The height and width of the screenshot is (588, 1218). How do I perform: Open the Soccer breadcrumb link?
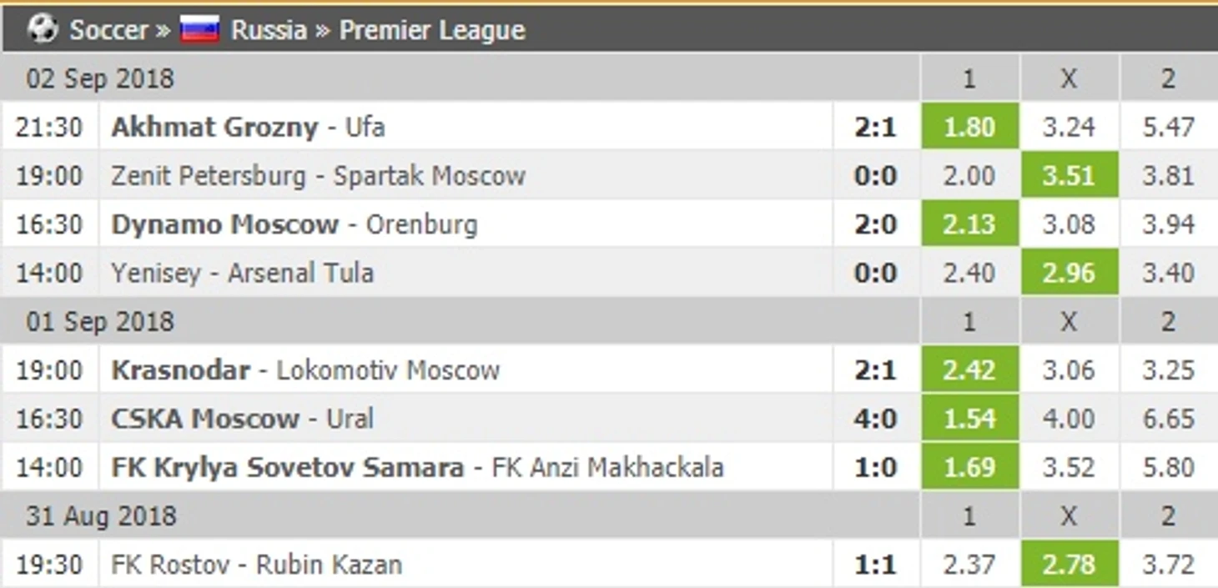pos(108,30)
